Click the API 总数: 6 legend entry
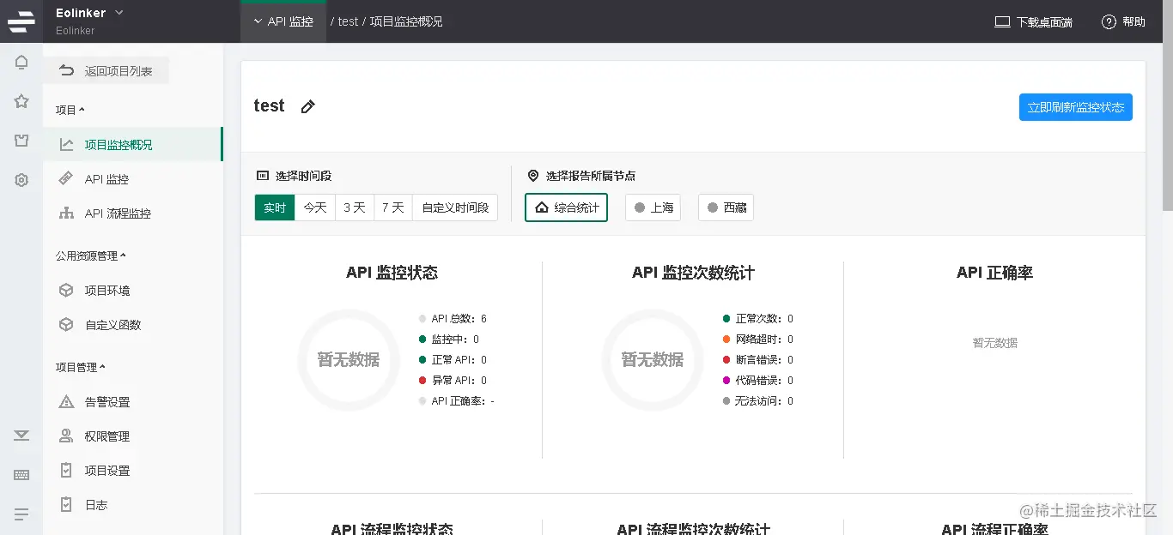Screen dimensions: 1173x535 (453, 319)
